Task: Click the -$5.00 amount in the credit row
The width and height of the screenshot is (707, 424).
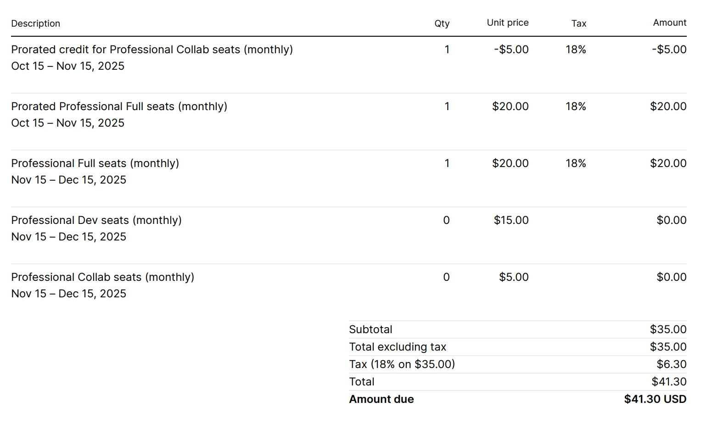Action: (669, 50)
